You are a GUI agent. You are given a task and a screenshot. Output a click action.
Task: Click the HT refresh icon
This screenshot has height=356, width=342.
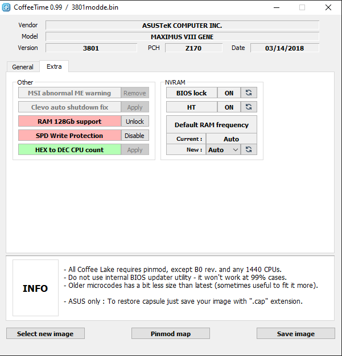click(x=249, y=107)
